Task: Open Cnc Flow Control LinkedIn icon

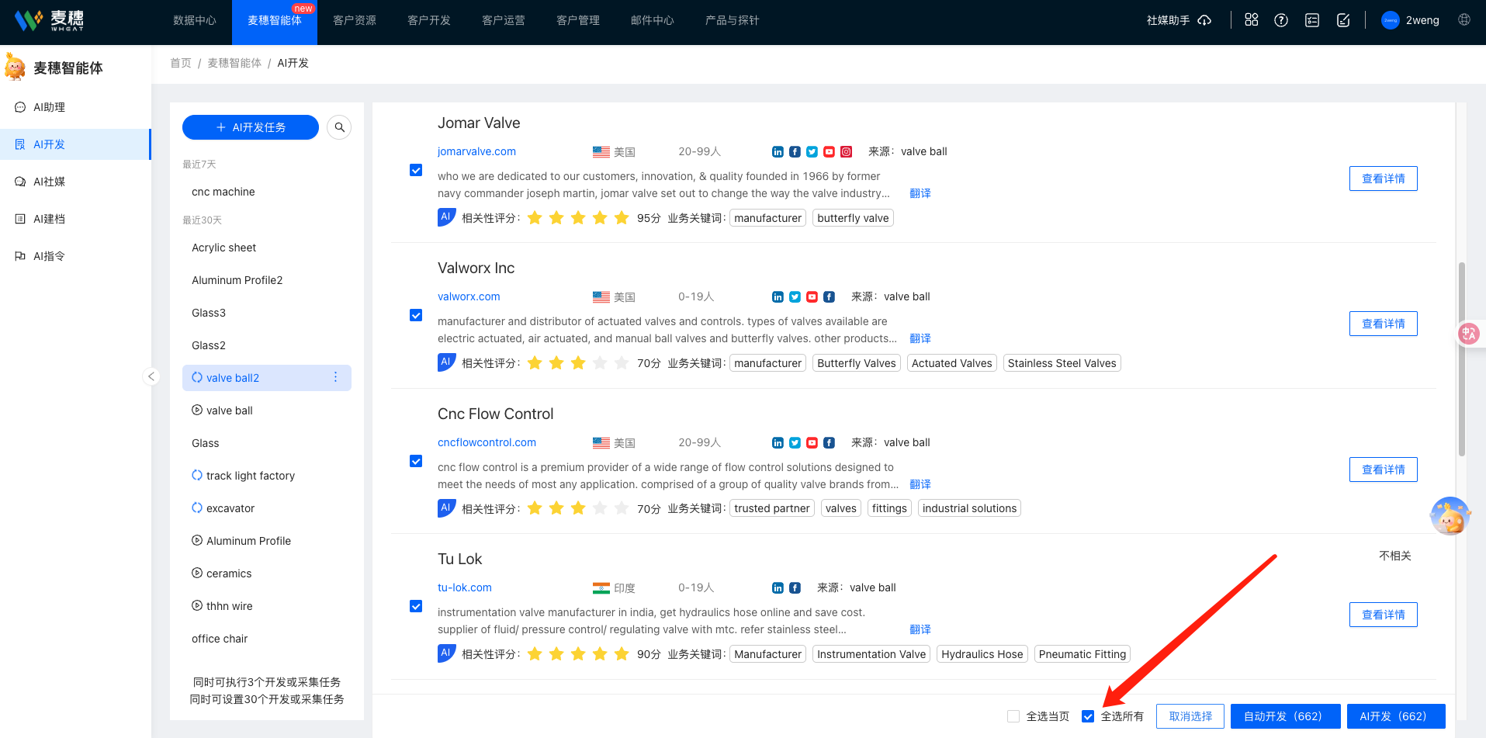Action: pos(778,443)
